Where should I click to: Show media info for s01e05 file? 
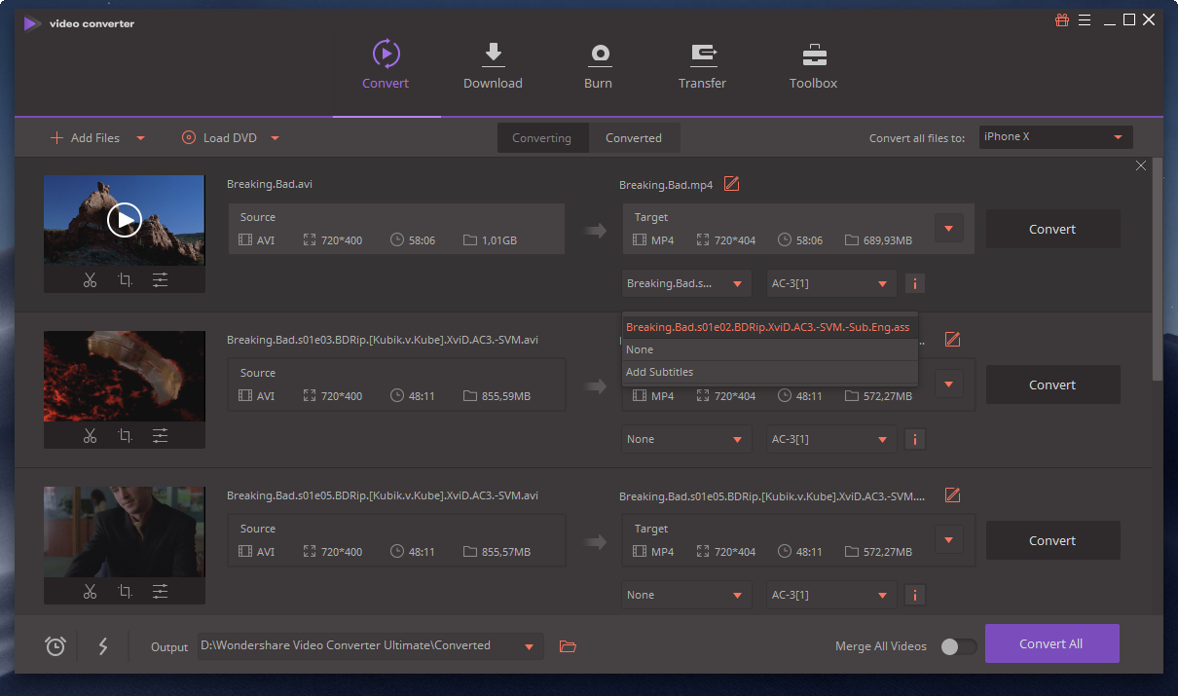pos(914,596)
